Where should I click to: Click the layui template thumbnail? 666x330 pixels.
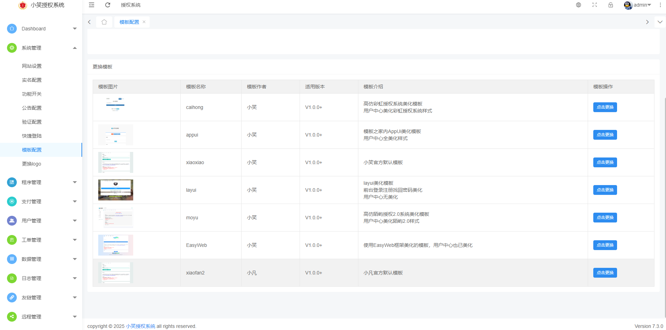click(116, 190)
